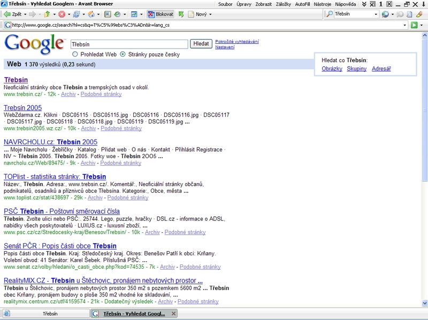This screenshot has height=320, width=428.
Task: Open the Adresář search link
Action: click(381, 69)
